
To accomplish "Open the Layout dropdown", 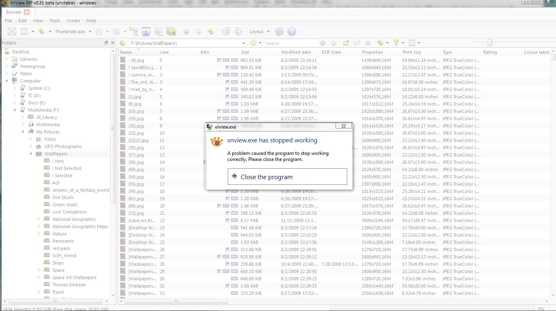I will coord(267,32).
